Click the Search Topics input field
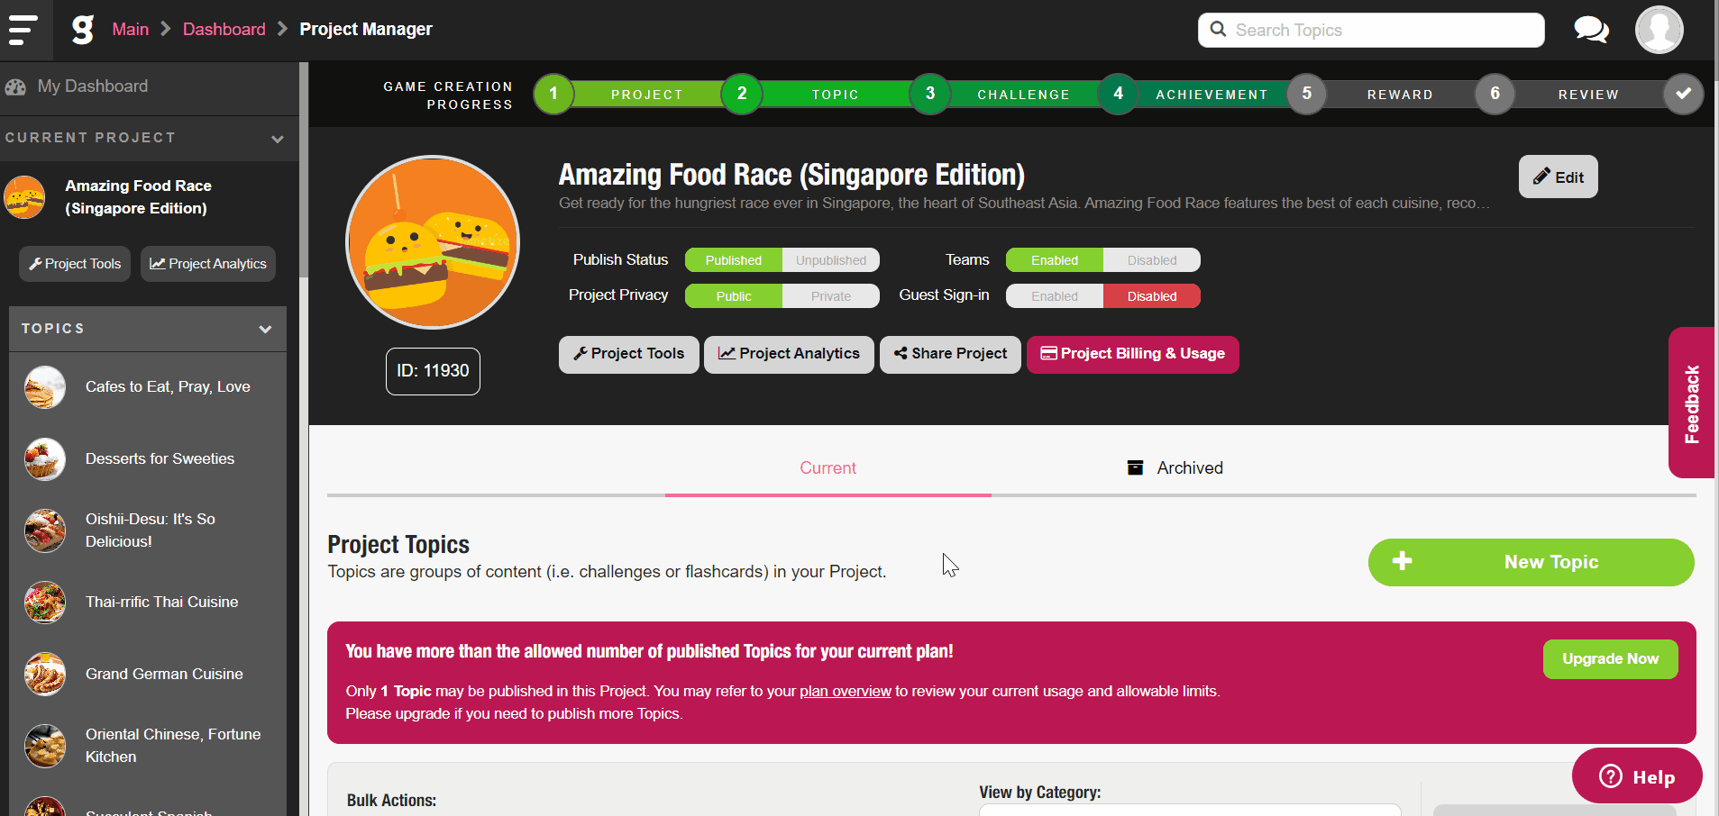Image resolution: width=1719 pixels, height=816 pixels. click(1371, 30)
